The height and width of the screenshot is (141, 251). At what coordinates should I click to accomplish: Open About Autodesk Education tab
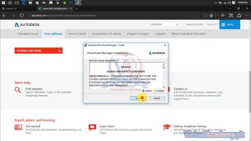click(189, 34)
